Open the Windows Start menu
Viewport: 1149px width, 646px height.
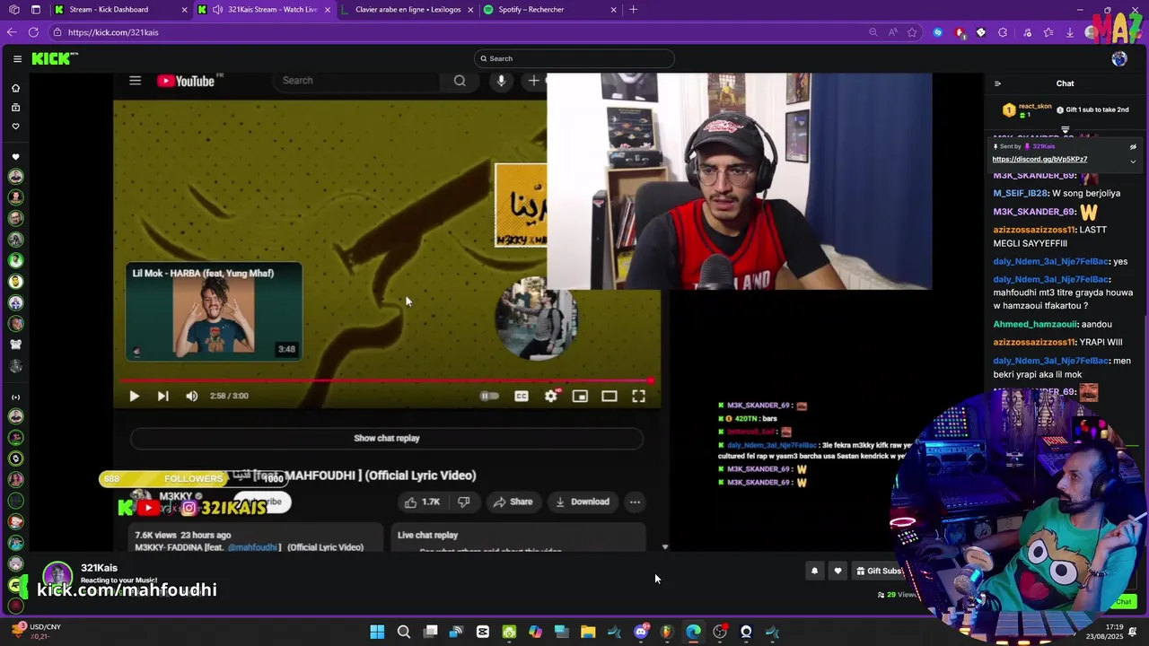[377, 633]
